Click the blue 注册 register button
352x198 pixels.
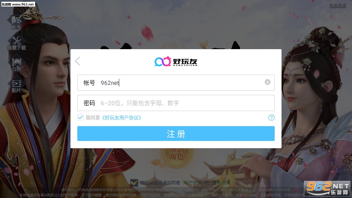(x=176, y=134)
